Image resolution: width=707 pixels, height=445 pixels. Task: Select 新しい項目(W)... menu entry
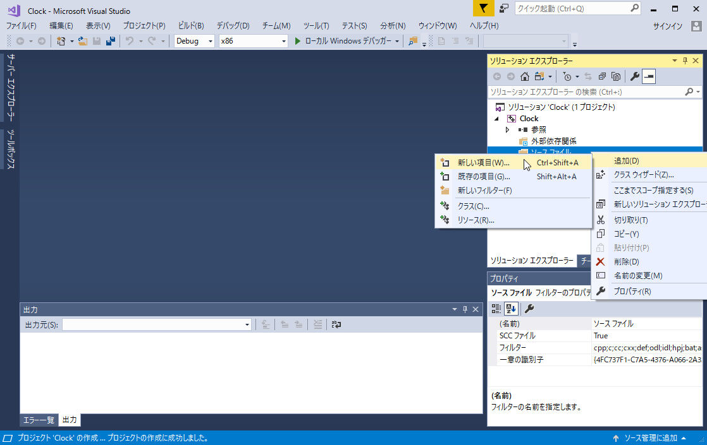513,163
